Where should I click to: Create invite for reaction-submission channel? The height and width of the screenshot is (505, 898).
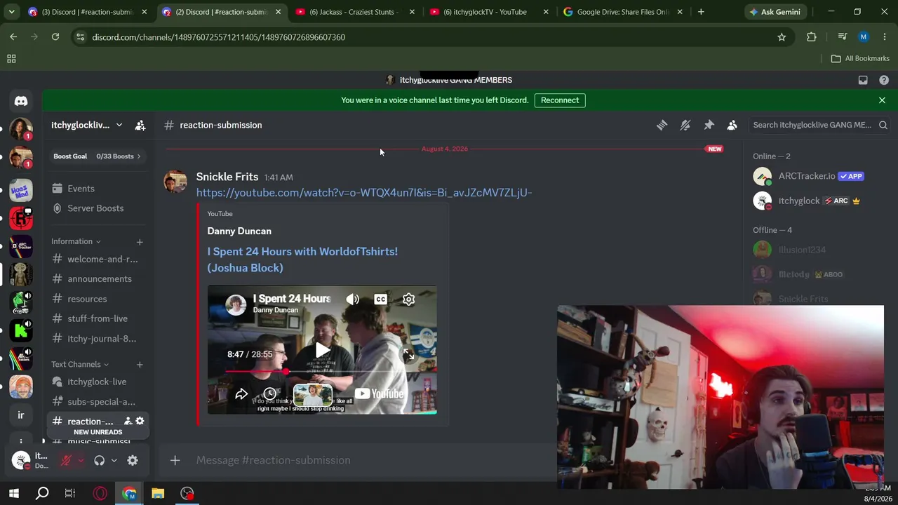(x=128, y=422)
